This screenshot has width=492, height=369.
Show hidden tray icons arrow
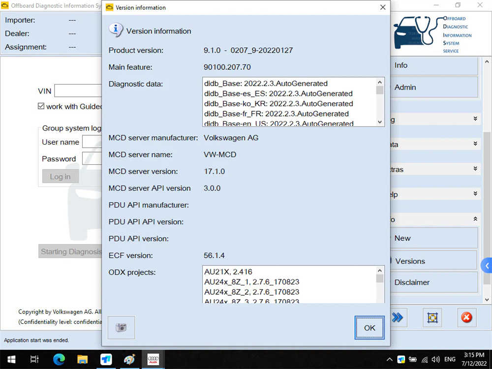click(x=389, y=360)
